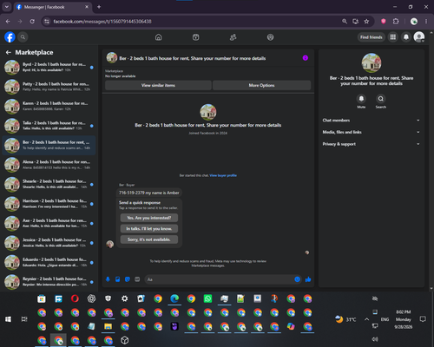Click the View similar items button

pyautogui.click(x=158, y=85)
